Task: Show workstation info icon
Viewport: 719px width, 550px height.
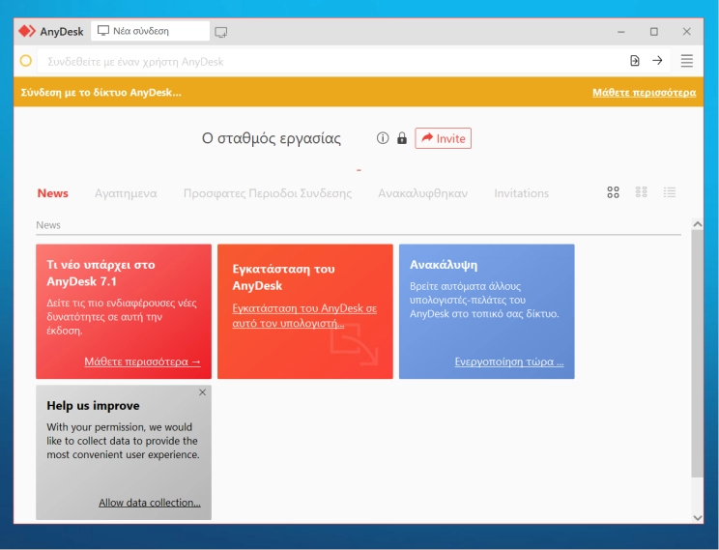Action: click(x=383, y=138)
